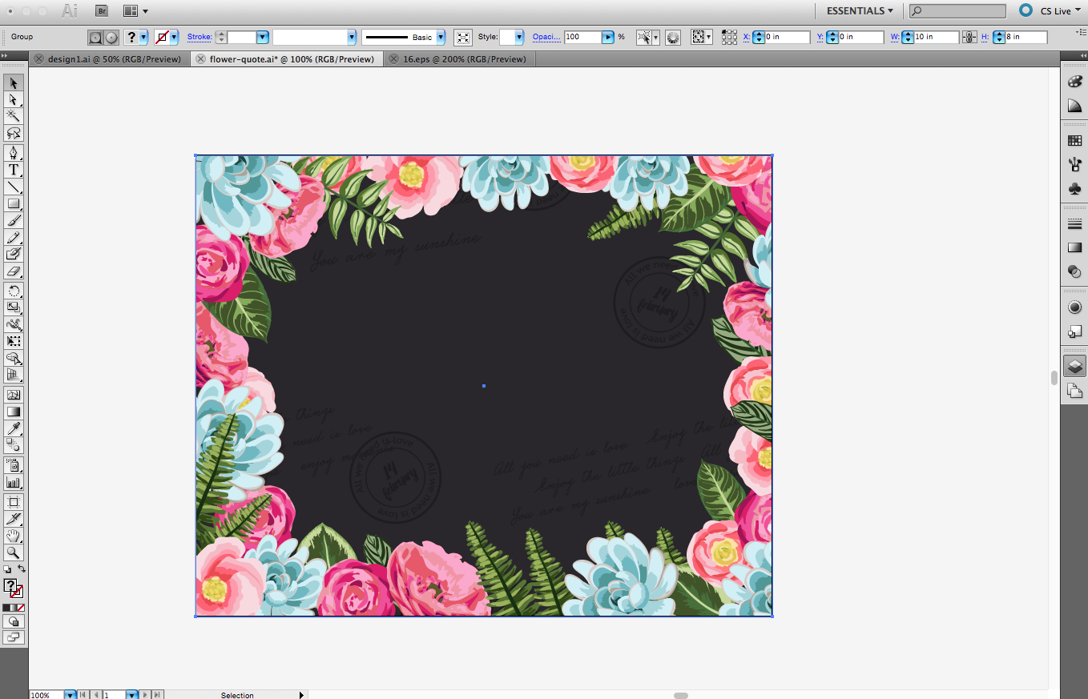
Task: Open the ESSENTIALS workspace switcher
Action: coord(860,11)
